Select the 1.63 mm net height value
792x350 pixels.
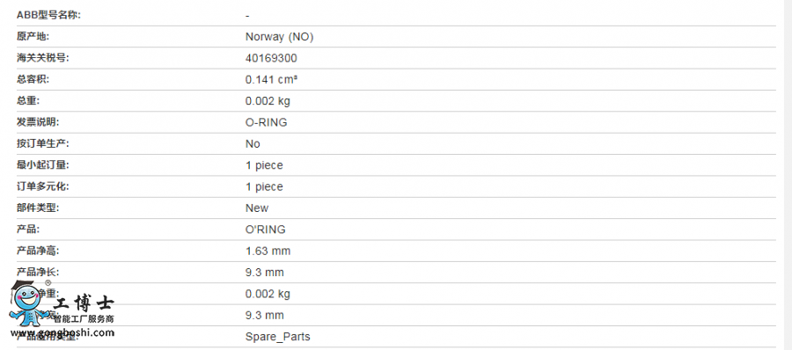[268, 251]
